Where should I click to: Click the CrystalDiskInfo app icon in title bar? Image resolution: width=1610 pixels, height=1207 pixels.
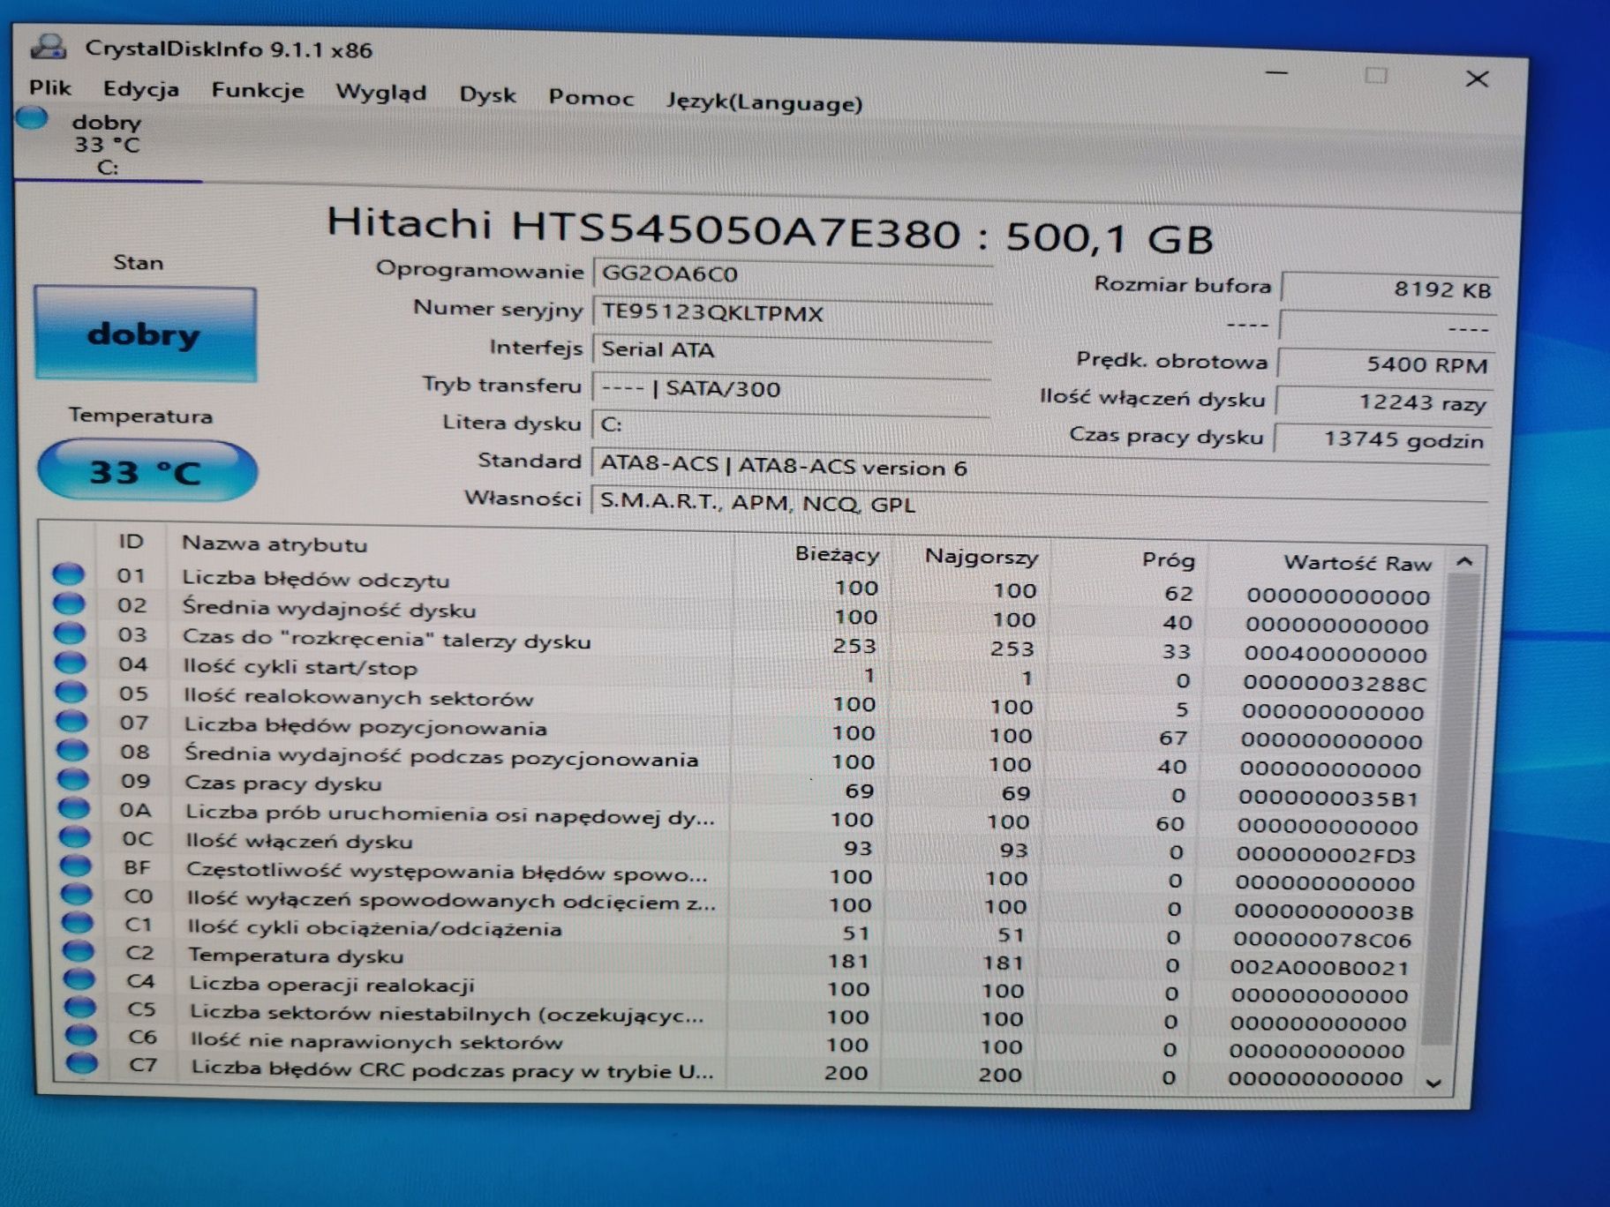(x=49, y=46)
